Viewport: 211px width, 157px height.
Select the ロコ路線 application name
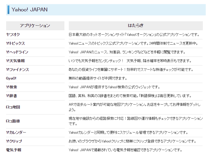[x=13, y=121]
